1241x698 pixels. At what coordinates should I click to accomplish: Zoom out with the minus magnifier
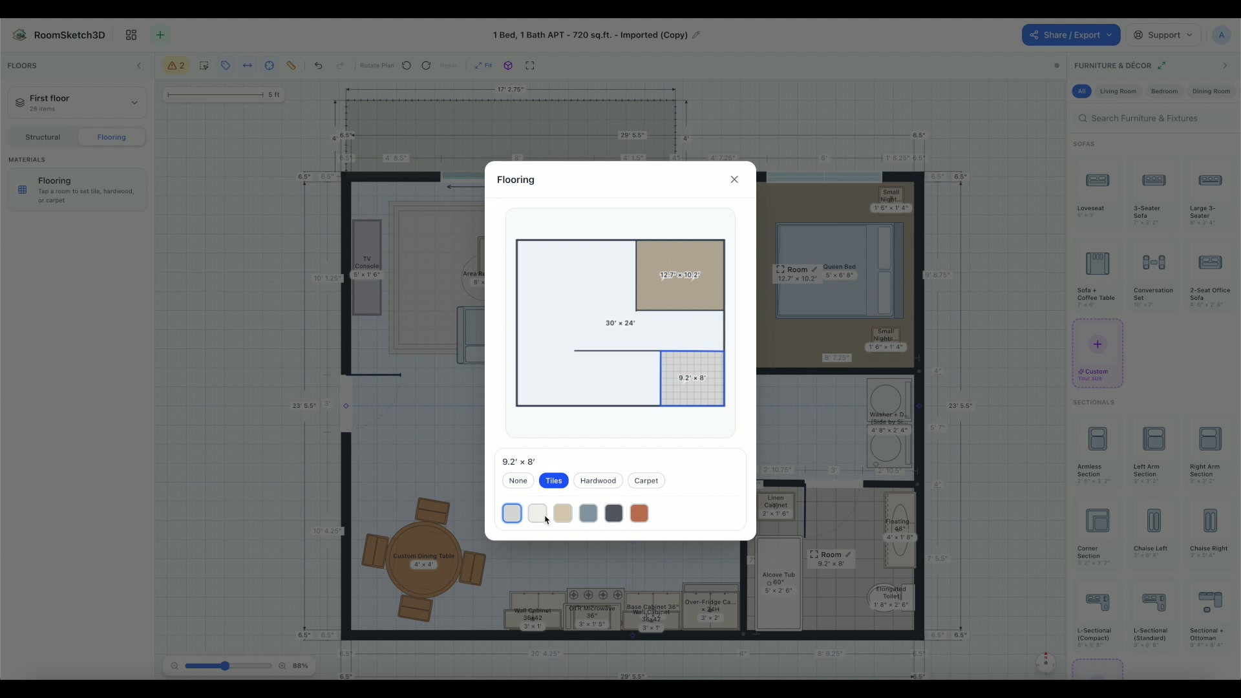coord(175,666)
